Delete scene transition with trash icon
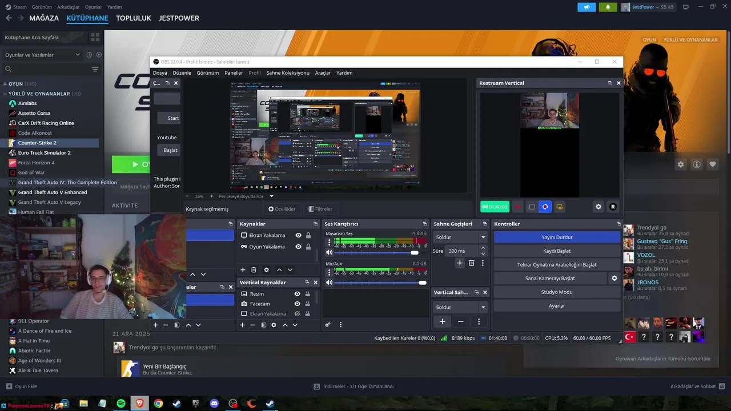Image resolution: width=731 pixels, height=411 pixels. (x=471, y=263)
